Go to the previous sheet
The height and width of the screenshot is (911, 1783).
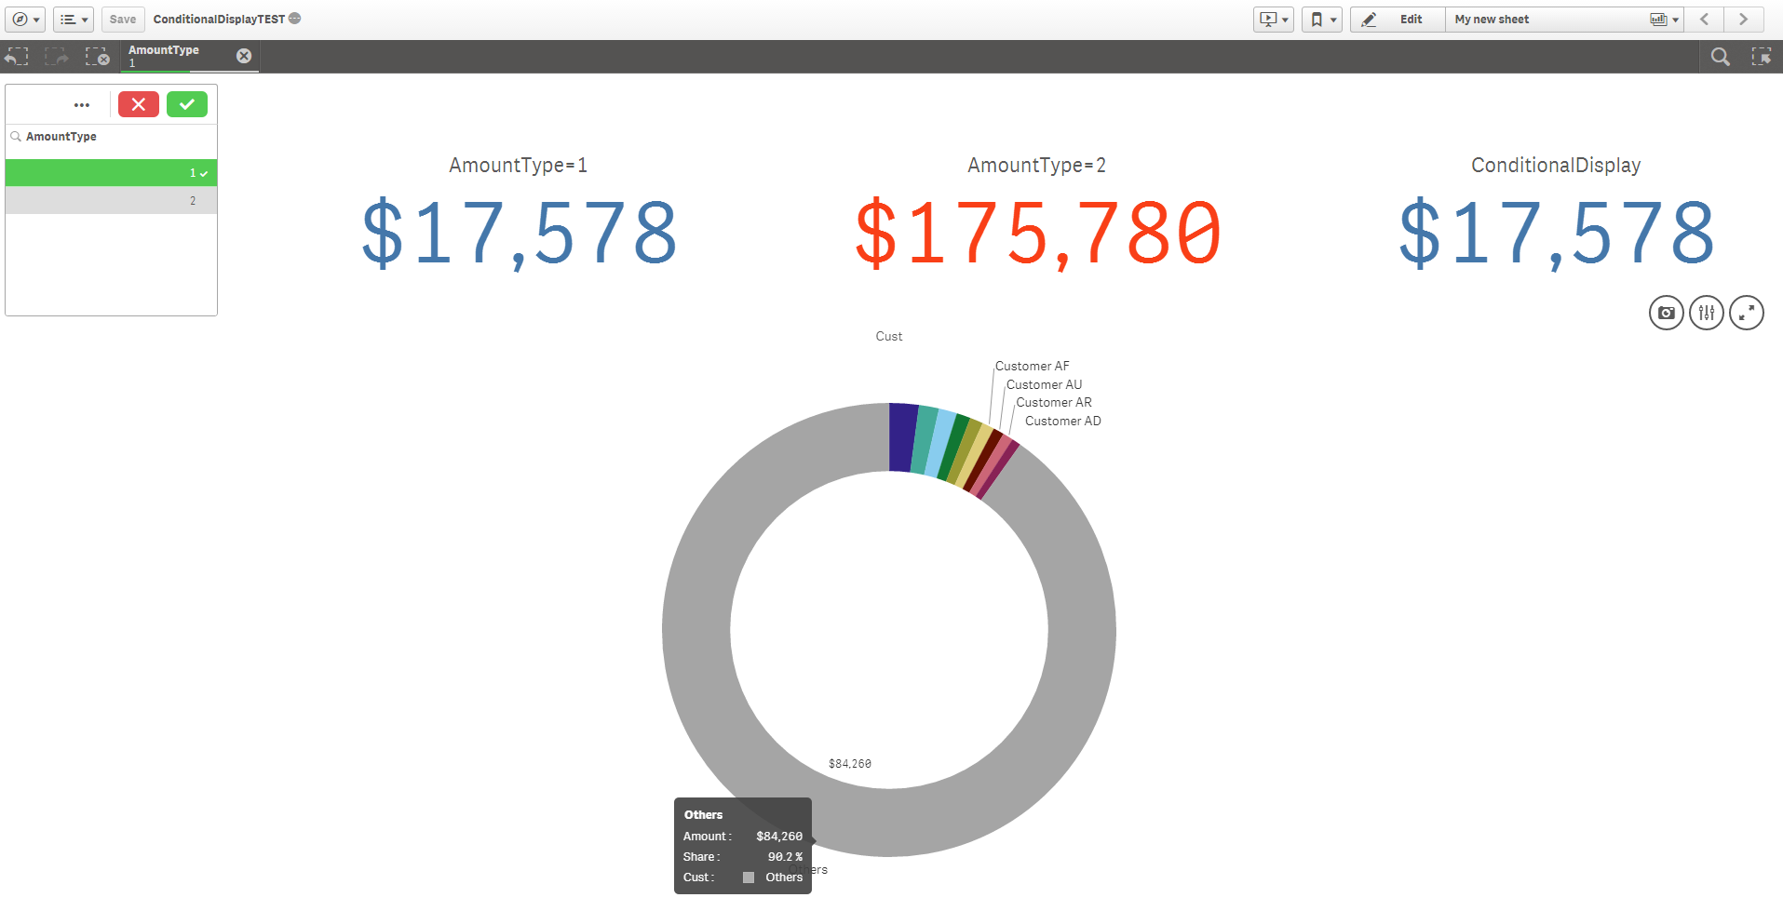pyautogui.click(x=1704, y=19)
